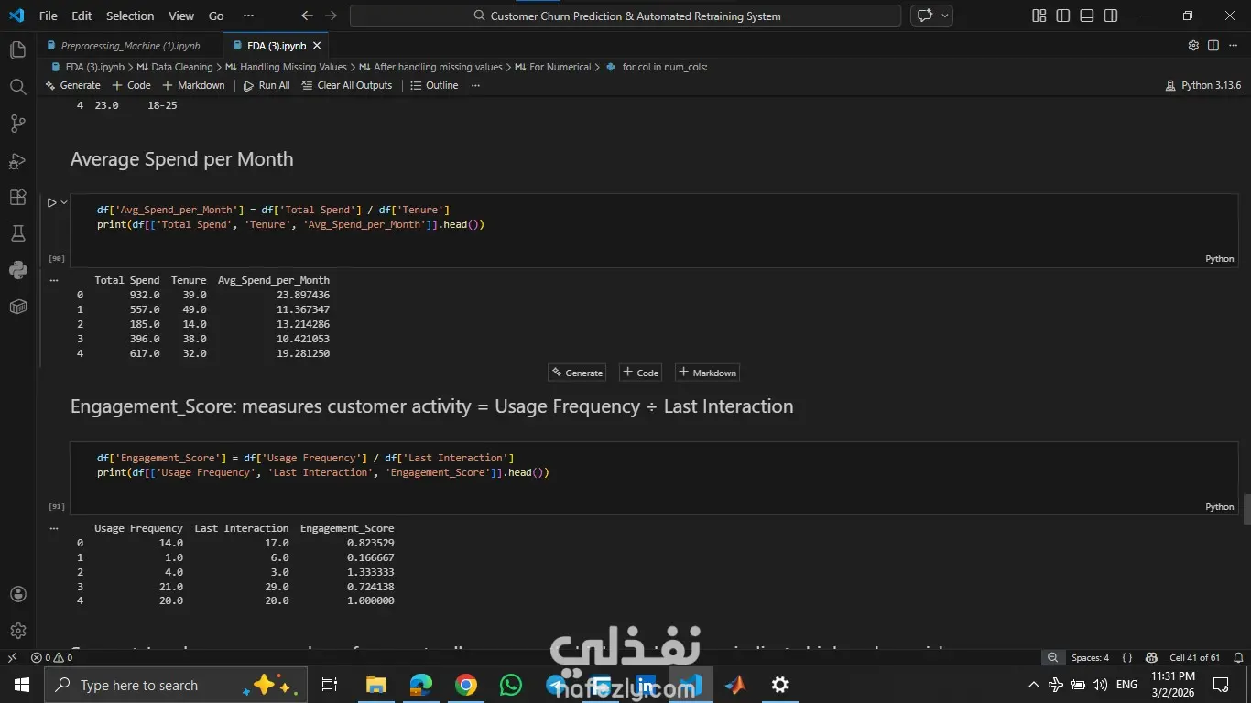The image size is (1251, 703).
Task: Open the Manage gear in the activity bar
Action: tap(17, 631)
